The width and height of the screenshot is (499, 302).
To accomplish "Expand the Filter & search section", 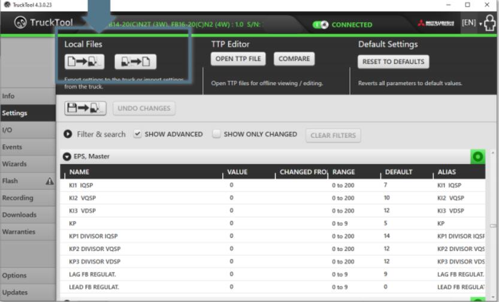I will 68,134.
